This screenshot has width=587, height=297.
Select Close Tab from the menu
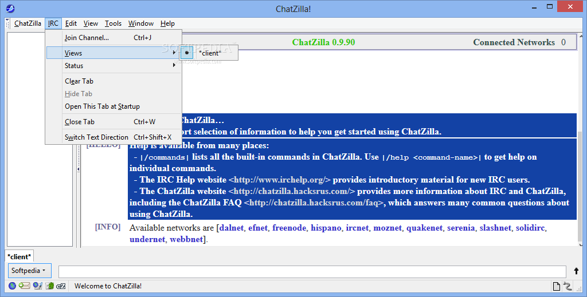[114, 122]
